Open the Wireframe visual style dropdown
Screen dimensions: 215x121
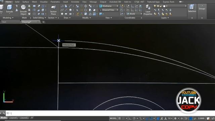point(109,6)
